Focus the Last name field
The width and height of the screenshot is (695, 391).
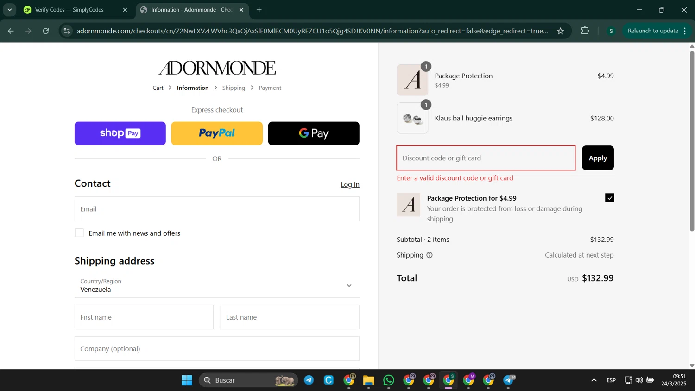pyautogui.click(x=290, y=317)
